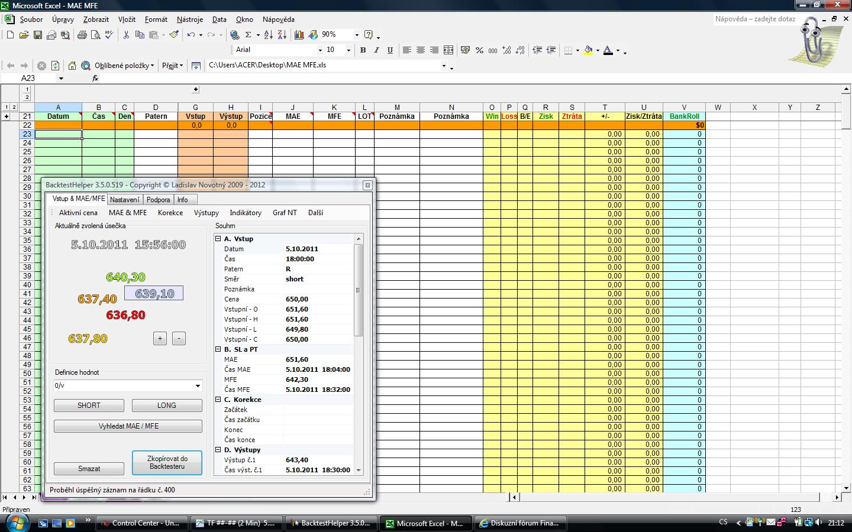Open the Definice hodnot dropdown

pyautogui.click(x=198, y=386)
